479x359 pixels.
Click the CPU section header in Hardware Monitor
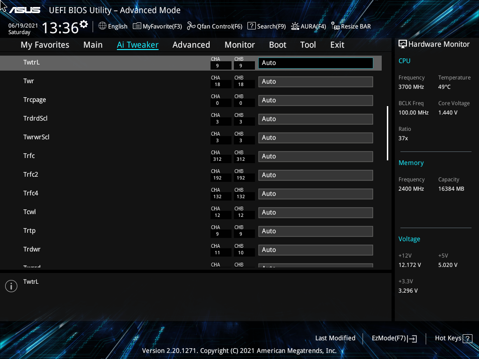pos(404,61)
